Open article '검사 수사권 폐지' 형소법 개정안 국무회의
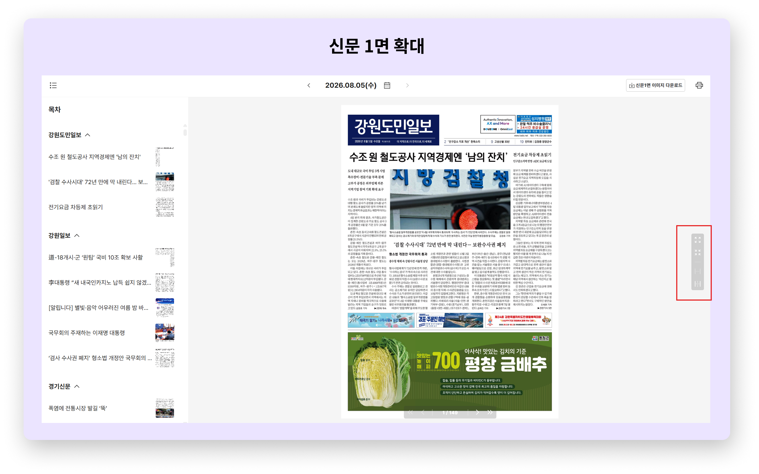Screen dimensions: 759x474 coord(100,358)
